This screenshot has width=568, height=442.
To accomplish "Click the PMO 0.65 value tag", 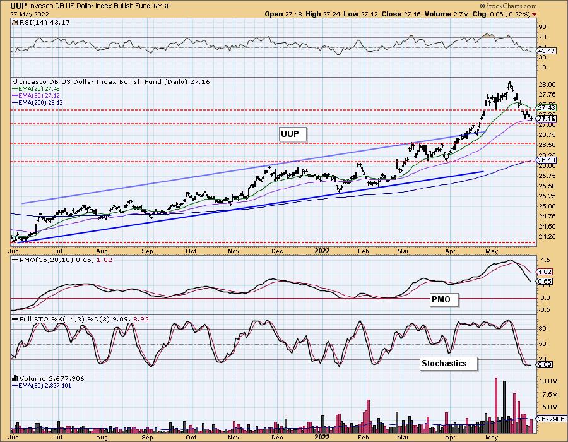I will (x=545, y=282).
